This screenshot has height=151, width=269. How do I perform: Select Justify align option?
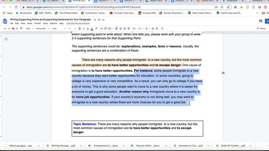[x=129, y=29]
